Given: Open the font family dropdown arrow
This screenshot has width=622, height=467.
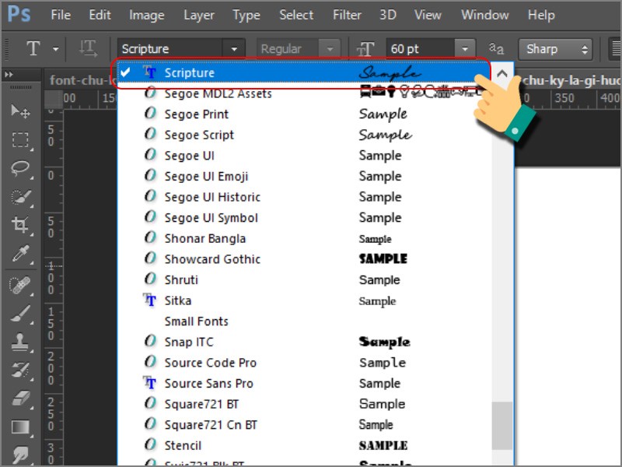Looking at the screenshot, I should tap(234, 49).
